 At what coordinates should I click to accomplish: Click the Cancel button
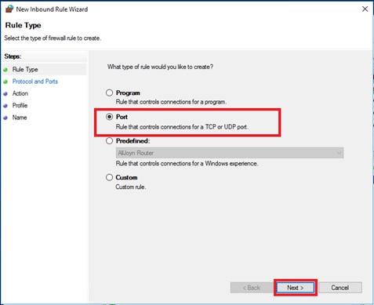point(340,288)
